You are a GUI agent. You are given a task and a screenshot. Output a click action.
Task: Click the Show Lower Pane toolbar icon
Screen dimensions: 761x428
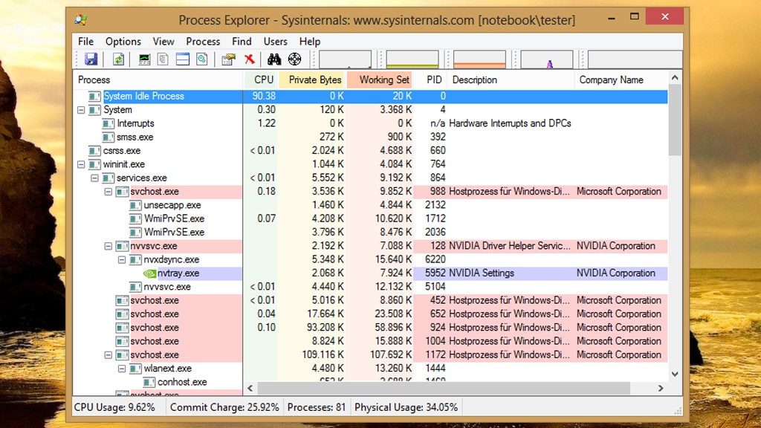(181, 59)
